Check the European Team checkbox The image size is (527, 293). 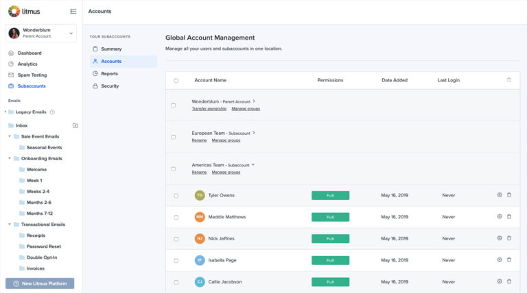tap(174, 137)
